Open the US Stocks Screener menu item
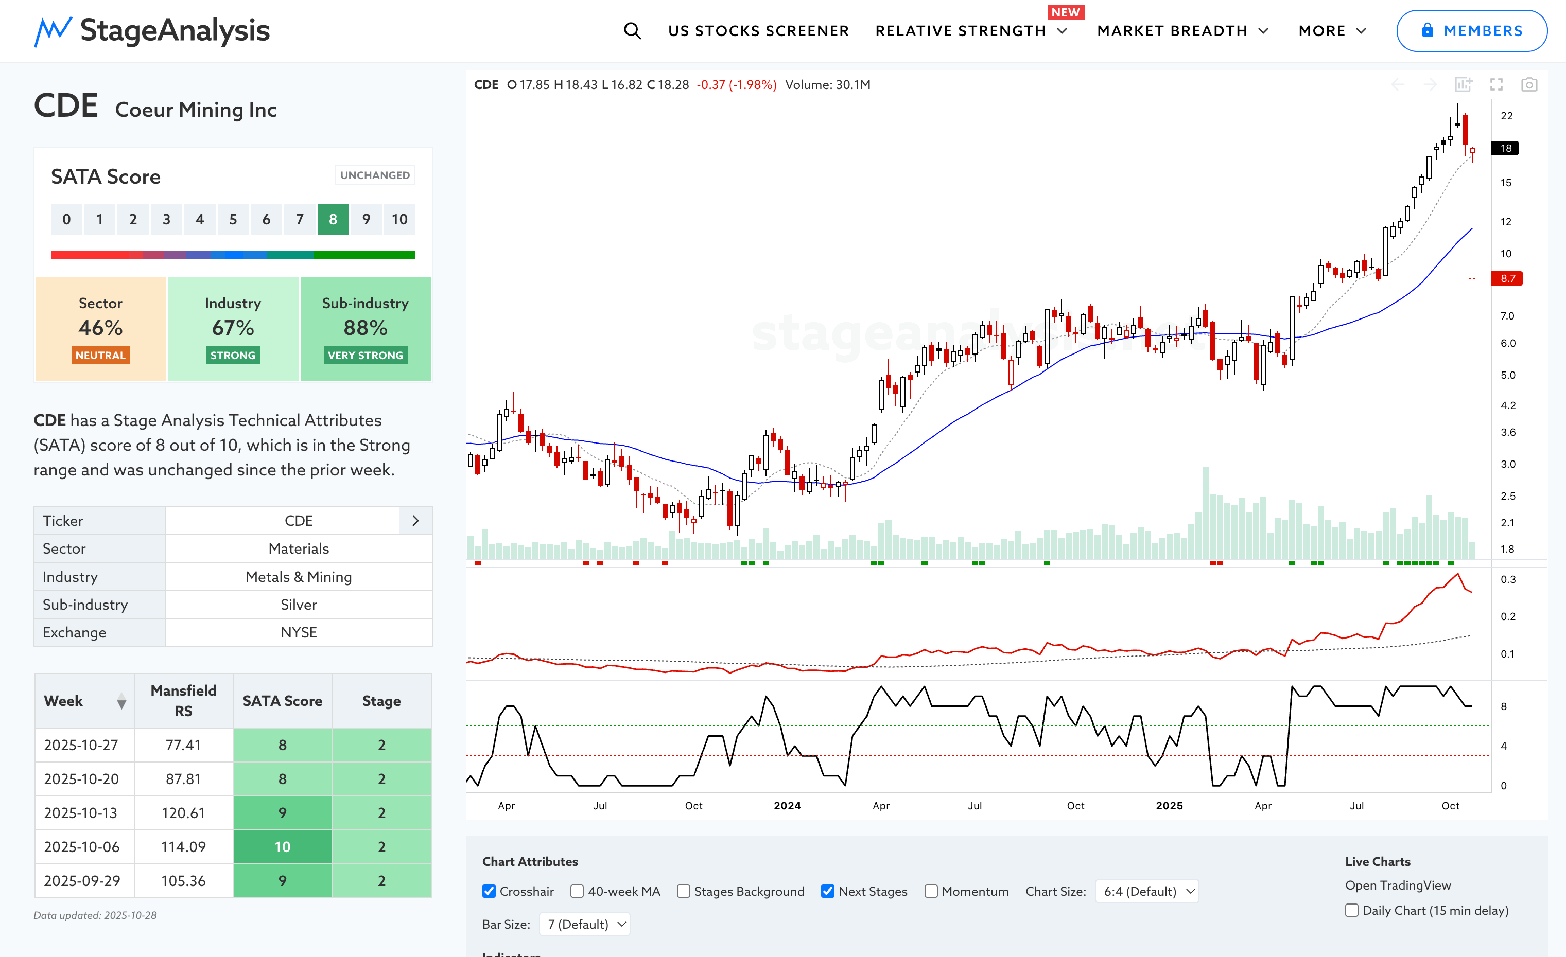The image size is (1566, 957). (x=758, y=30)
